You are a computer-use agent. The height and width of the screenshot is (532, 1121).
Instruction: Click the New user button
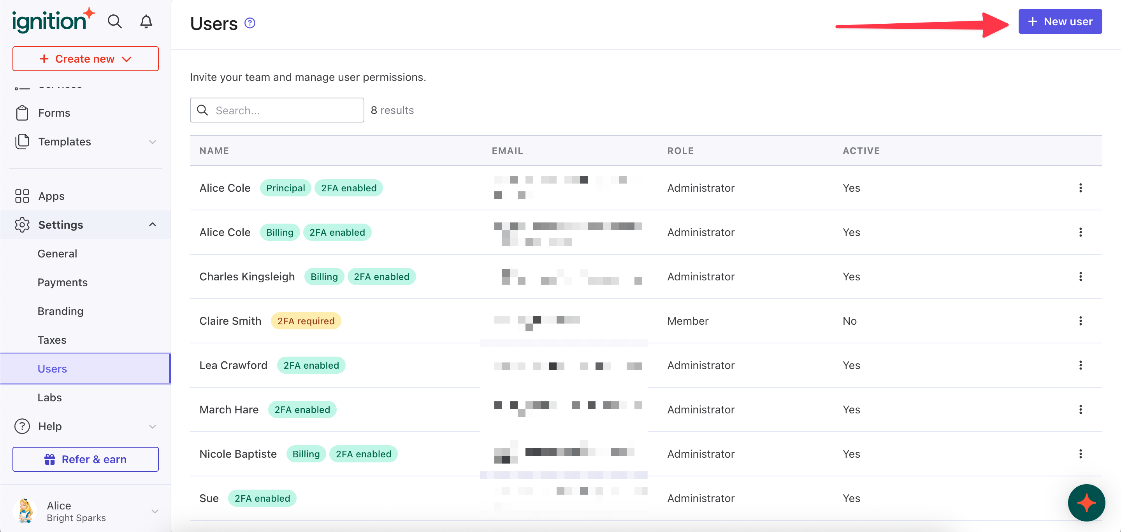(x=1060, y=21)
